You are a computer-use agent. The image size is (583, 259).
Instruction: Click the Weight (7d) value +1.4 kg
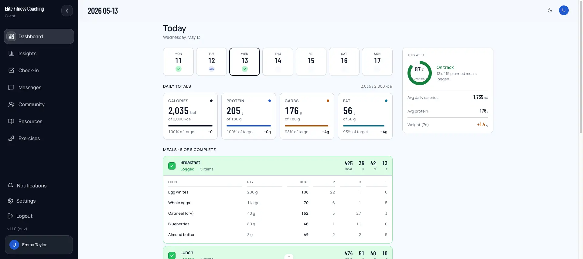(x=483, y=125)
